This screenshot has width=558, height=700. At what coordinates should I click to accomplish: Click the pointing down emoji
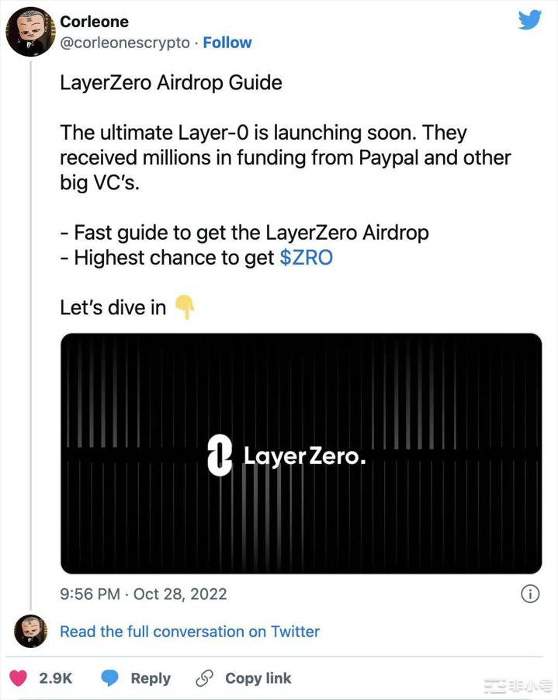pos(184,307)
